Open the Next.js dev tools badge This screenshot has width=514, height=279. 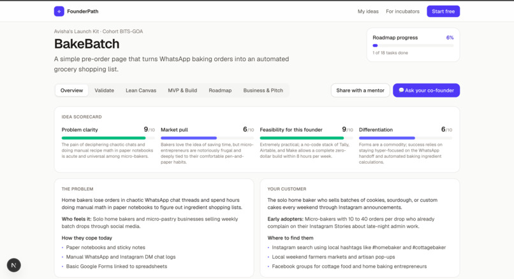click(x=14, y=265)
